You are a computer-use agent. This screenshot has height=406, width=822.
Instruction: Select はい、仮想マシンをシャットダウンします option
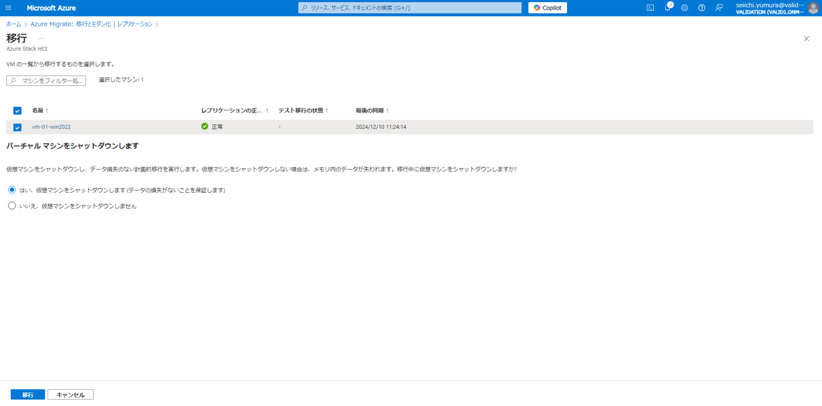click(12, 190)
